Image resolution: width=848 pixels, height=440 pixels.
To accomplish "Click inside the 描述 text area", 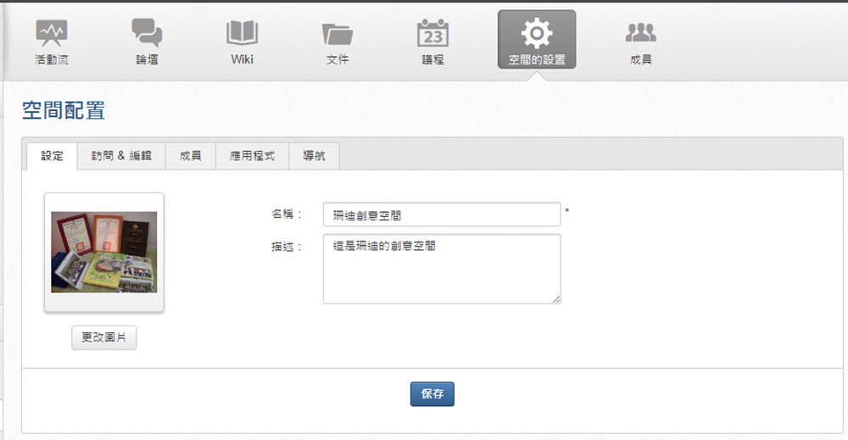I will pos(442,269).
